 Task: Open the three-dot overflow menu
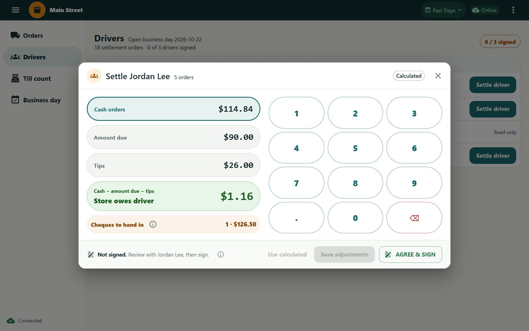point(513,10)
